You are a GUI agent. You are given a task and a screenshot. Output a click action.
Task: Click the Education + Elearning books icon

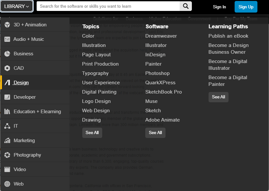[7, 112]
